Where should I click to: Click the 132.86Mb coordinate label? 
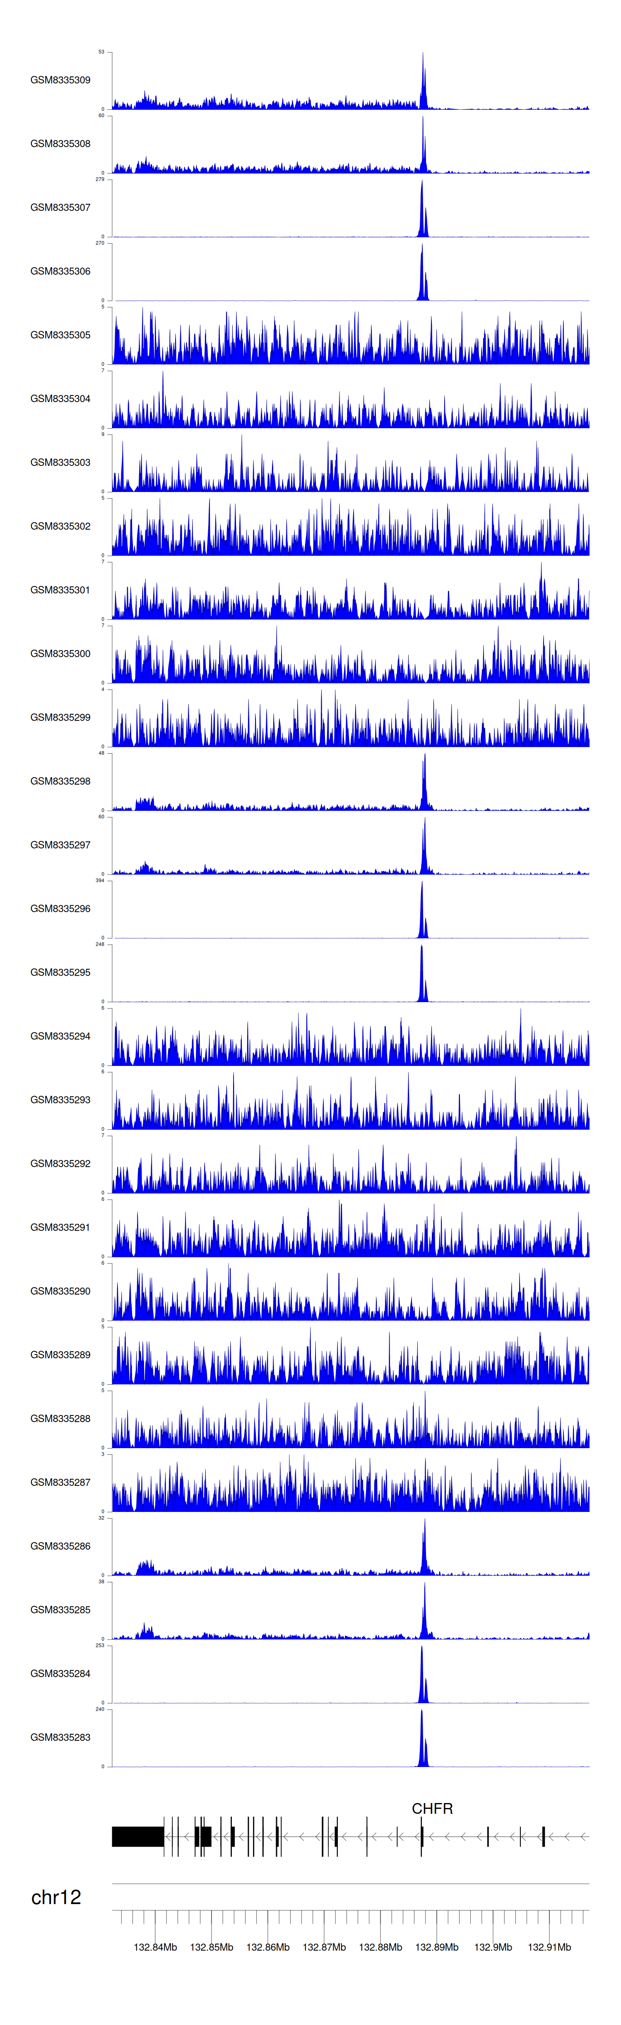(267, 1947)
